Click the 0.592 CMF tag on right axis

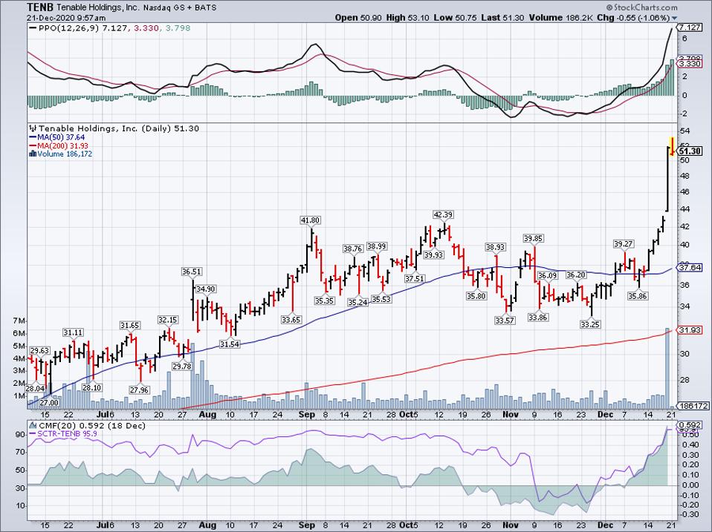[690, 425]
